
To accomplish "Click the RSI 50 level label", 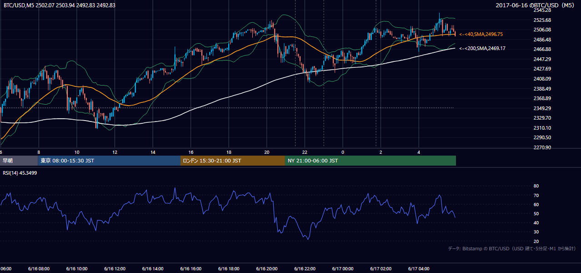I will 536,213.
